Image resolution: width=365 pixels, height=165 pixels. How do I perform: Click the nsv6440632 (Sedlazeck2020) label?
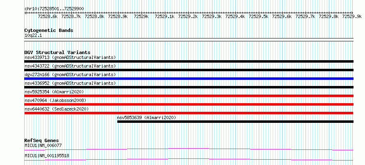[x=57, y=109]
